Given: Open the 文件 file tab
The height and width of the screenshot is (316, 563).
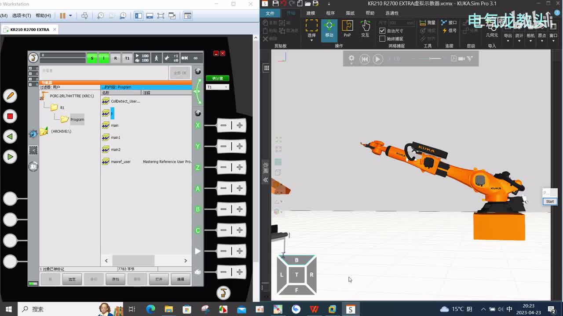Looking at the screenshot, I should click(x=270, y=13).
